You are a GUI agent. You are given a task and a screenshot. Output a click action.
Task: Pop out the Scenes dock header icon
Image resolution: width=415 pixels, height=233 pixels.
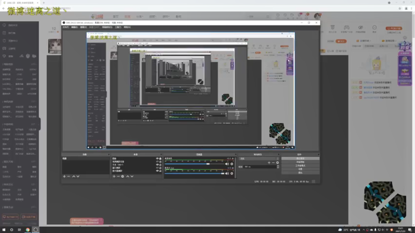pos(108,154)
